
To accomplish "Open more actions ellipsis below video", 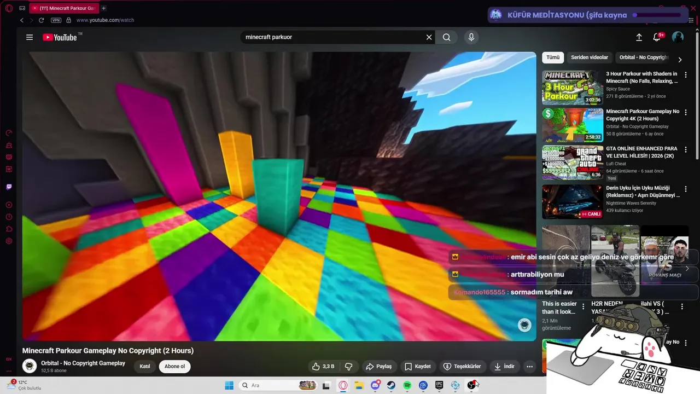I will click(x=529, y=367).
